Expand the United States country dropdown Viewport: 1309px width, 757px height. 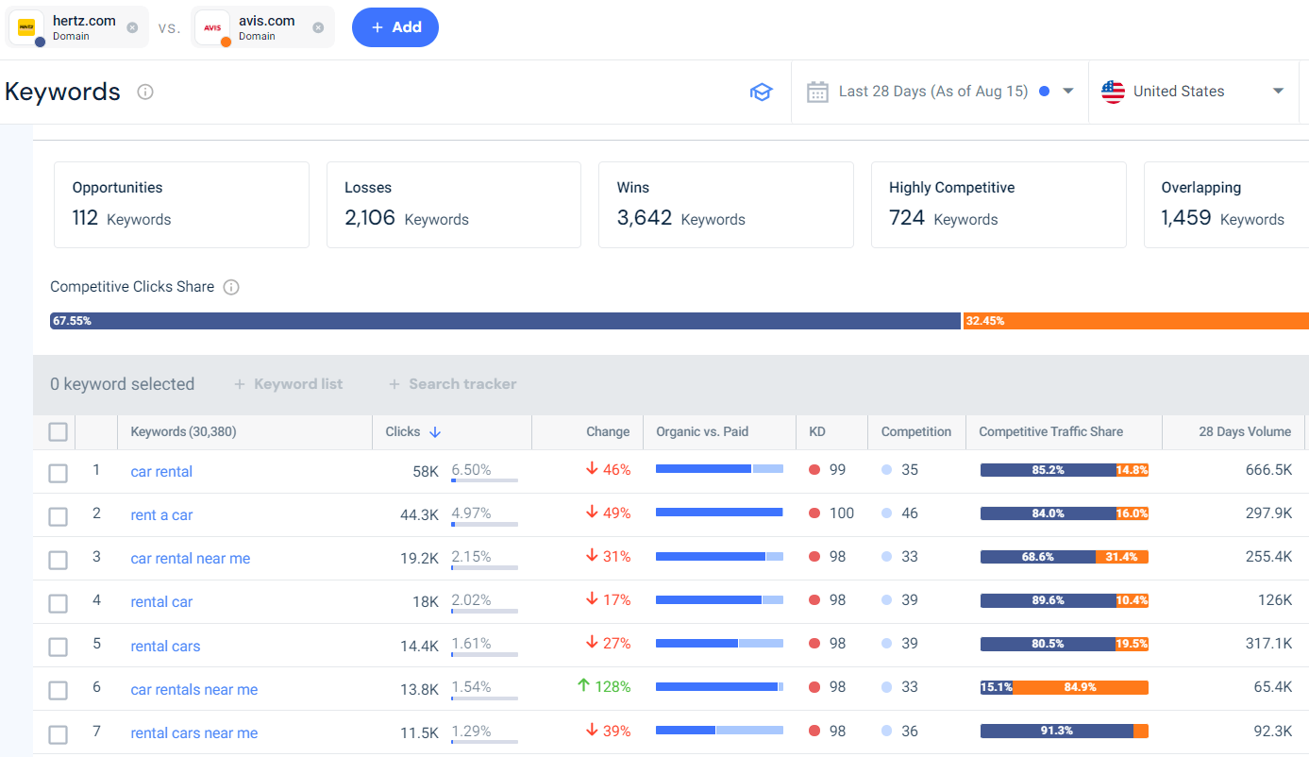pos(1278,91)
